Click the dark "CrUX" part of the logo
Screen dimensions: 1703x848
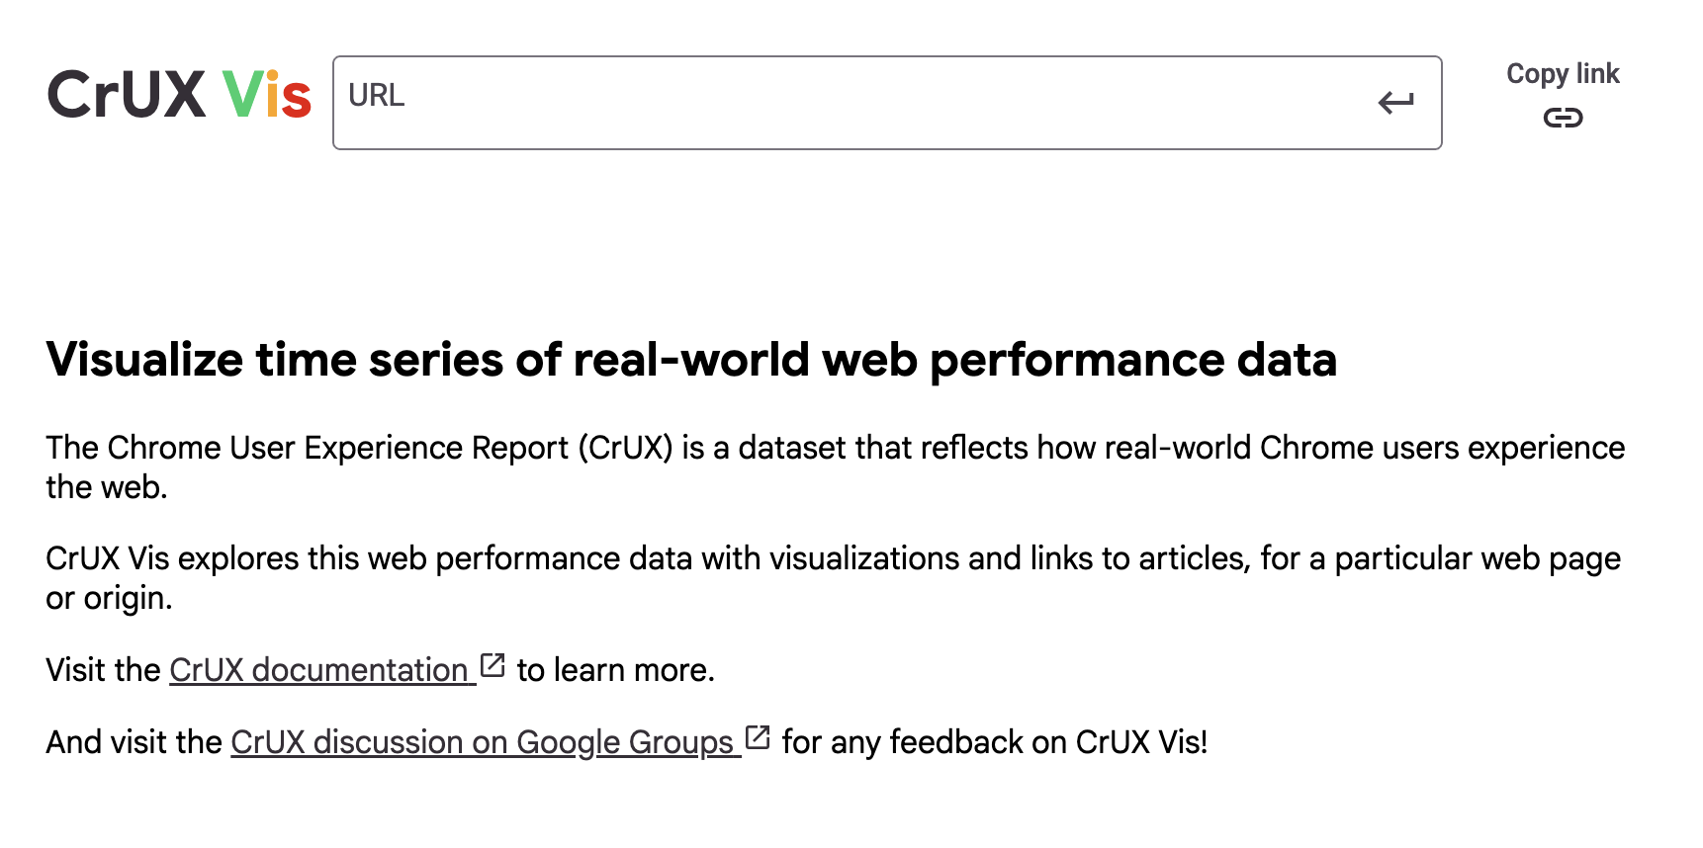pos(127,95)
